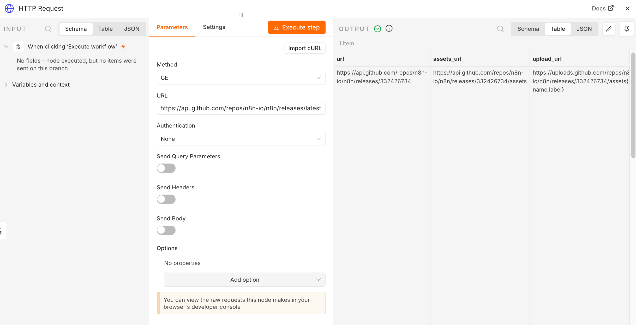Screen dimensions: 636x325
Task: Pin the output data
Action: pos(627,29)
